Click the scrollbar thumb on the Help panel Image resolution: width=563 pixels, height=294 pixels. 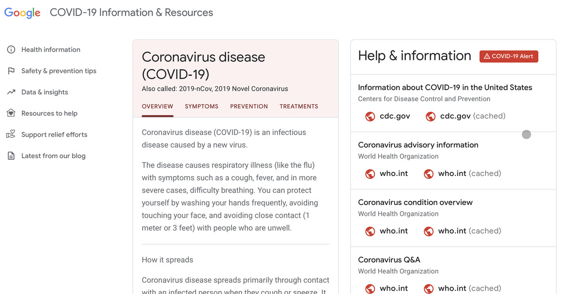click(526, 134)
